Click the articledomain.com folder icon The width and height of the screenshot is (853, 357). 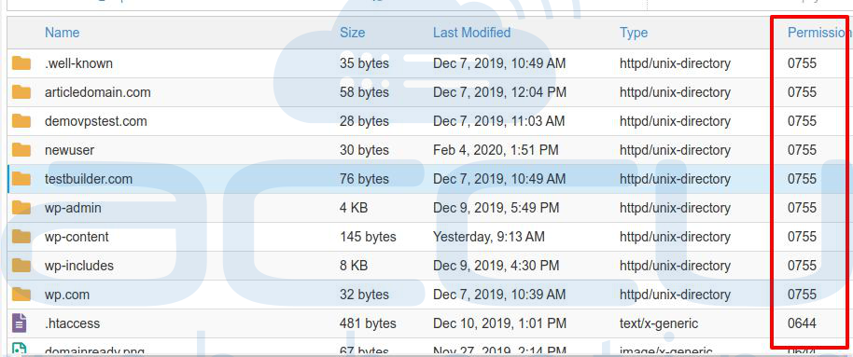pyautogui.click(x=21, y=92)
